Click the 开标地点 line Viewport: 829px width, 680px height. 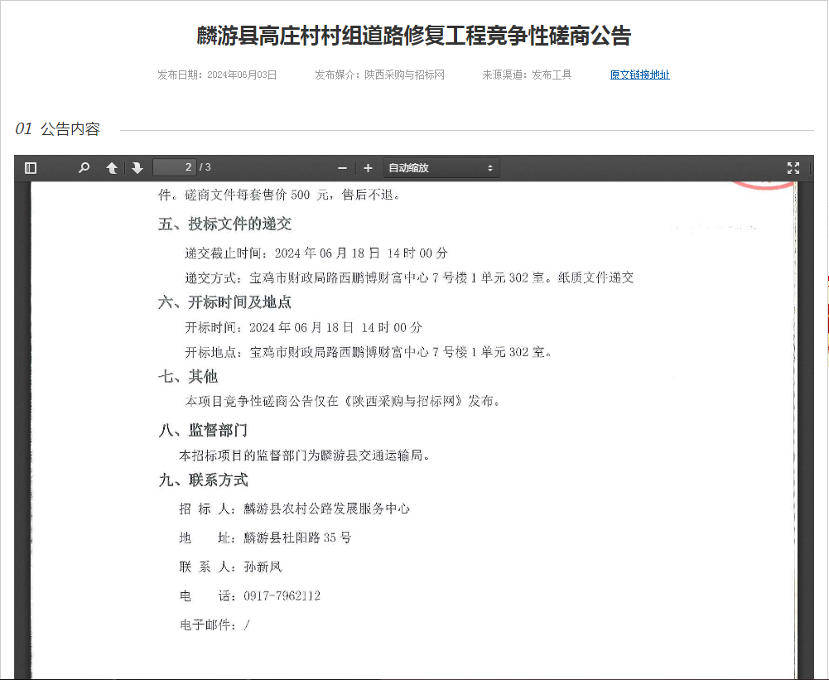click(369, 352)
